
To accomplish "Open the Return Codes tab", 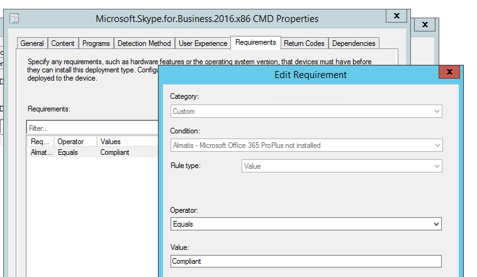I will click(304, 43).
